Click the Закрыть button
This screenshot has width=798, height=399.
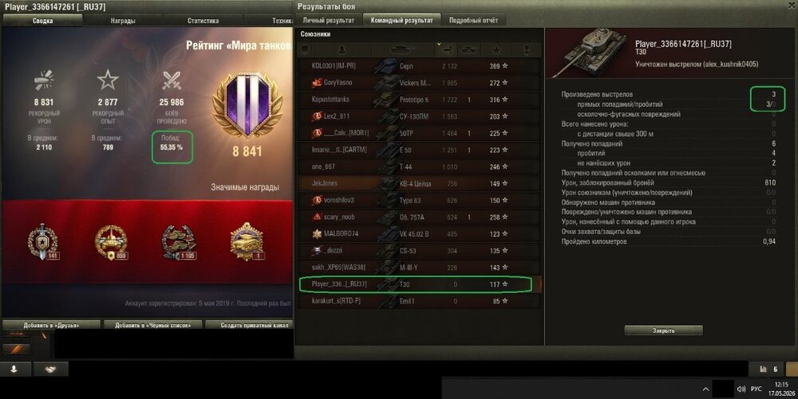(x=663, y=331)
